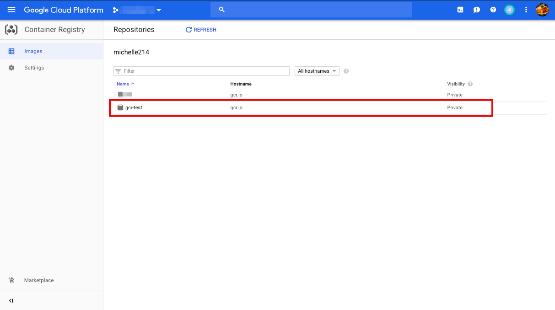This screenshot has height=310, width=555.
Task: Click the help question mark icon
Action: click(x=493, y=10)
